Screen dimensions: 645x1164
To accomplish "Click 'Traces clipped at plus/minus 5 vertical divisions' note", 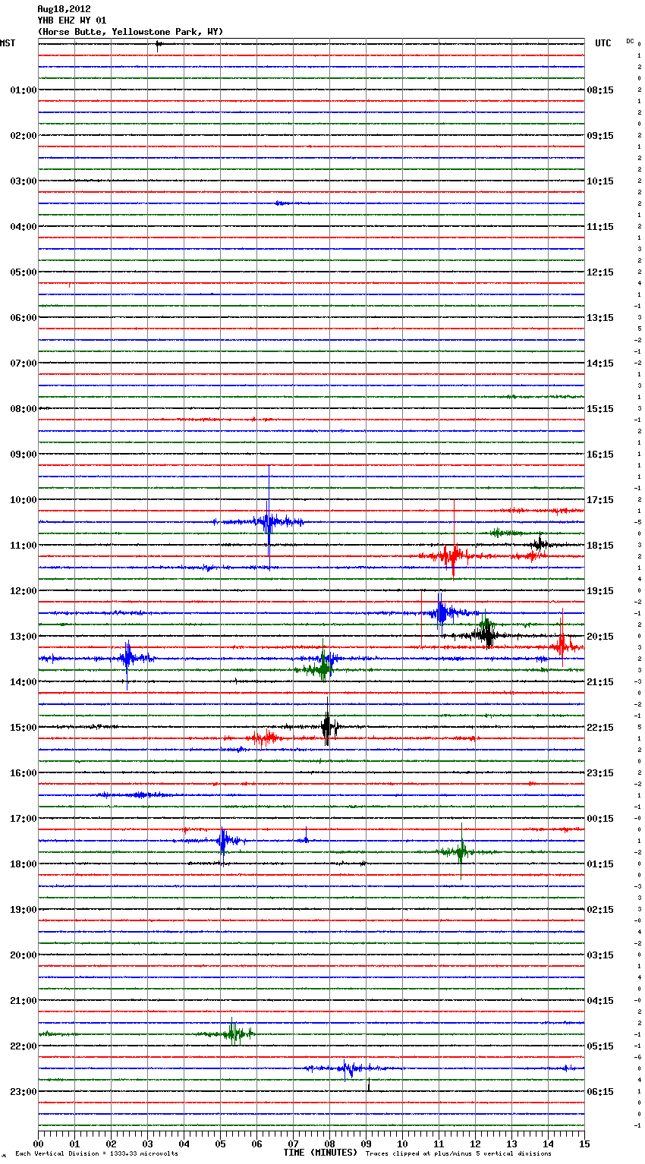I will 458,1153.
